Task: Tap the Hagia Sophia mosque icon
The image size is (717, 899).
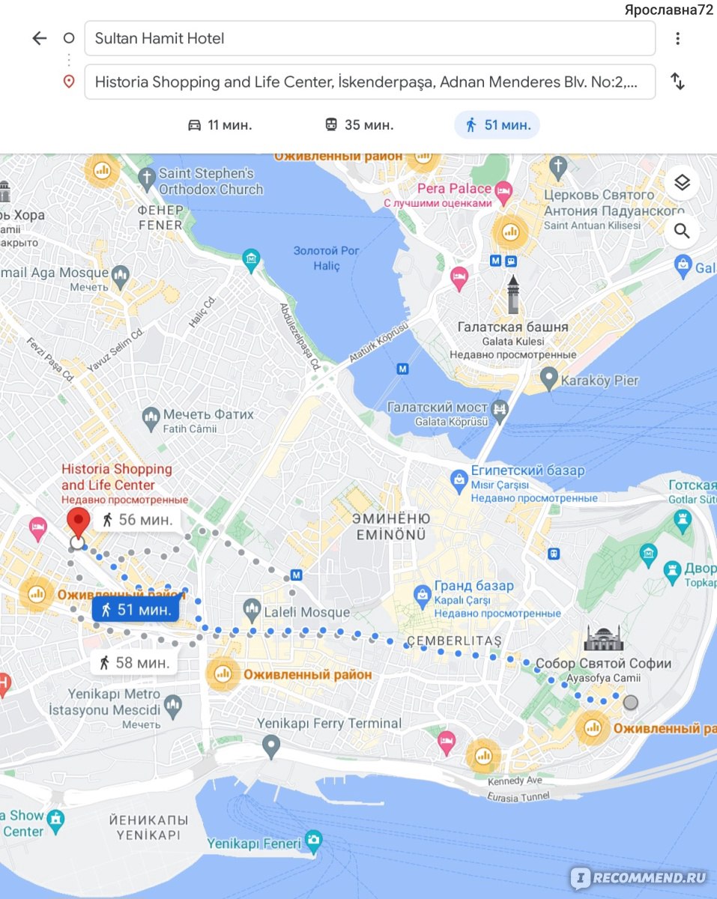Action: click(604, 639)
